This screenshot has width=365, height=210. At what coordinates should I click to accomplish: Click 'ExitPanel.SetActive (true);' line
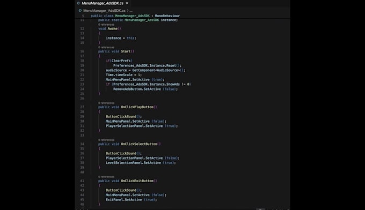(x=132, y=200)
